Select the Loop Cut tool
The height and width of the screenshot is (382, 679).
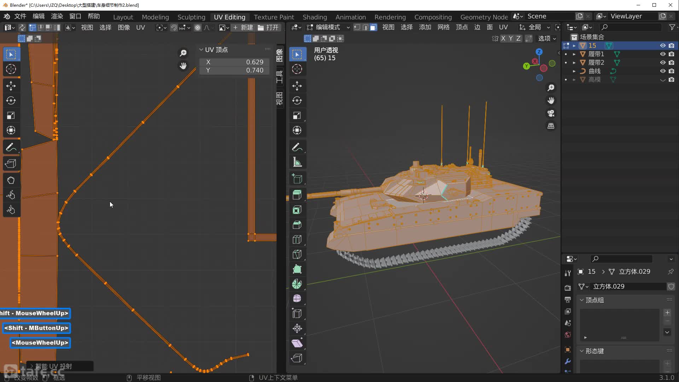(x=297, y=239)
